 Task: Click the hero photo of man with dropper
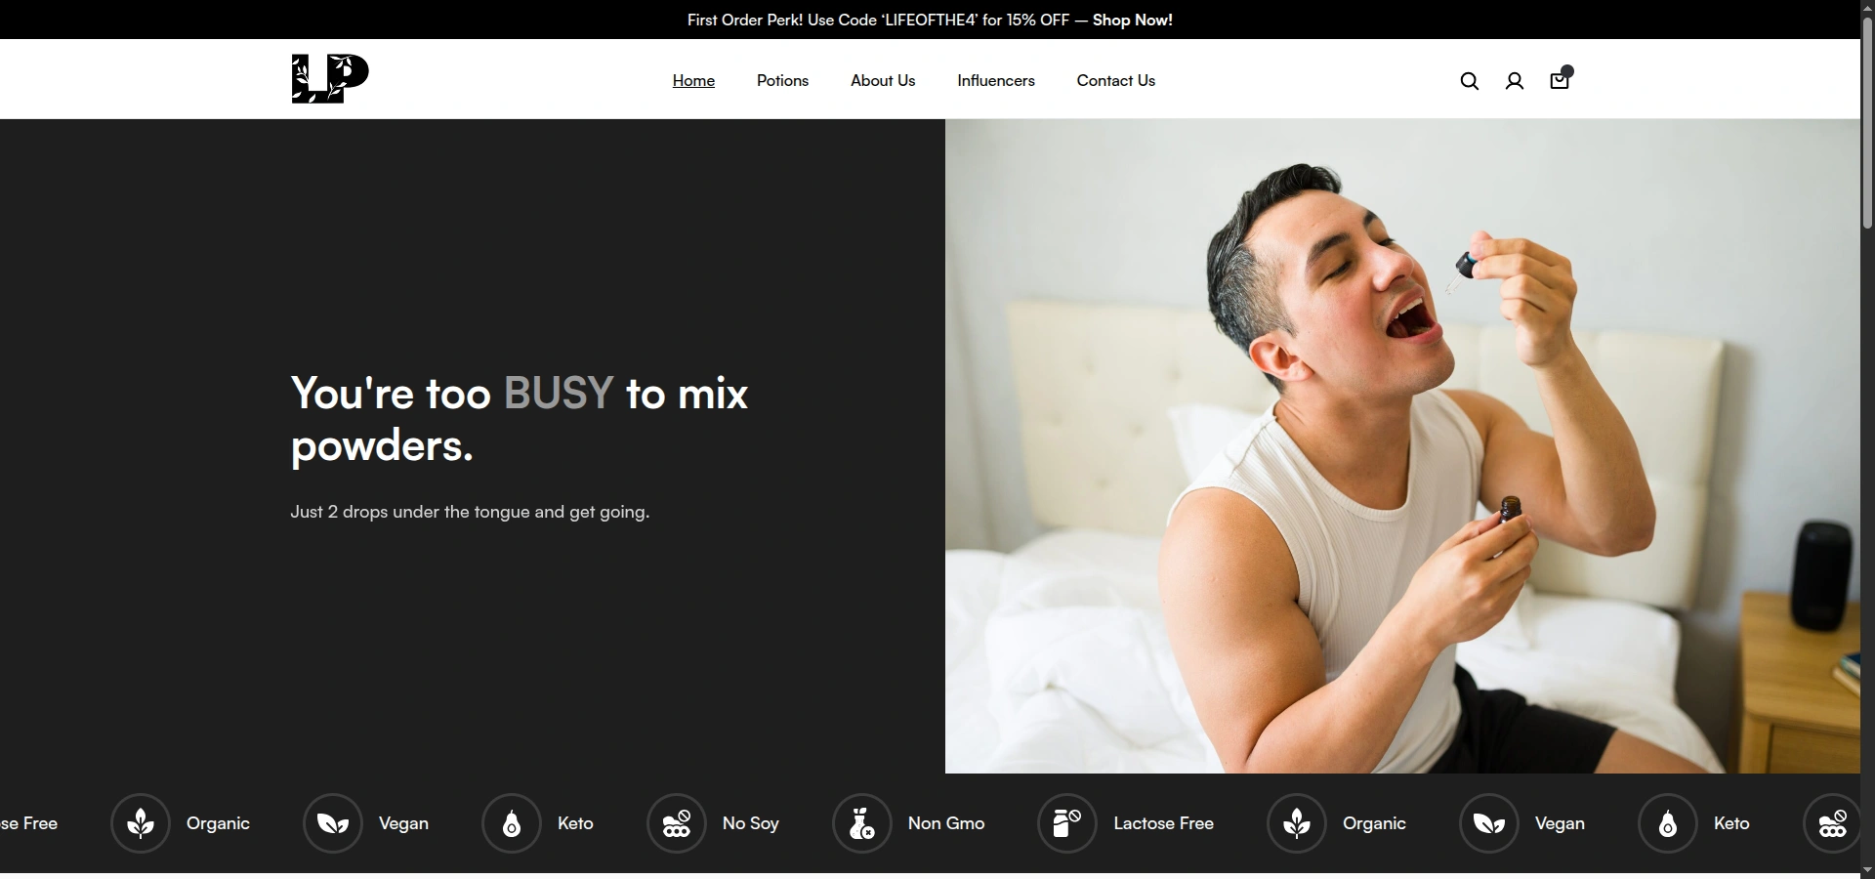click(x=1402, y=446)
